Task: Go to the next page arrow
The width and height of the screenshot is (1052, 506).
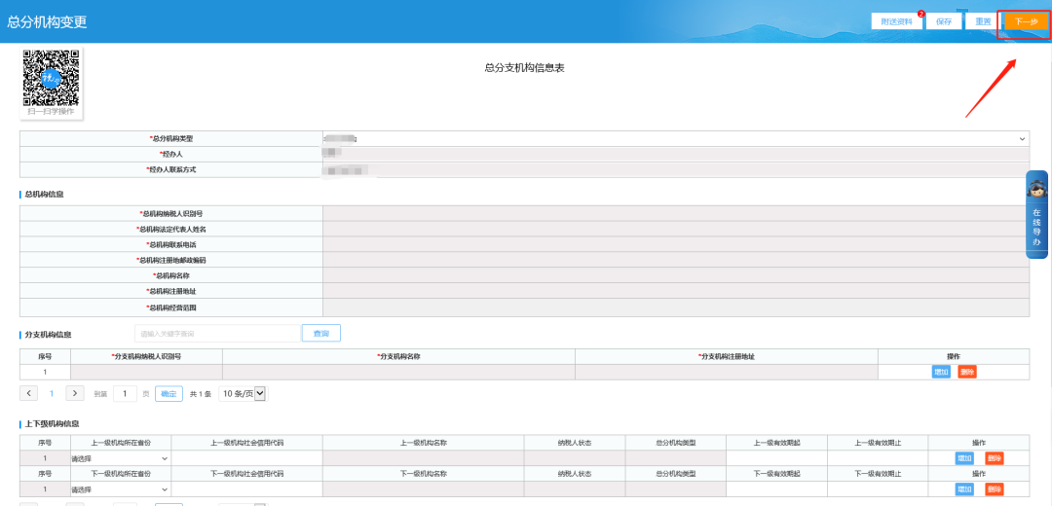Action: coord(75,393)
